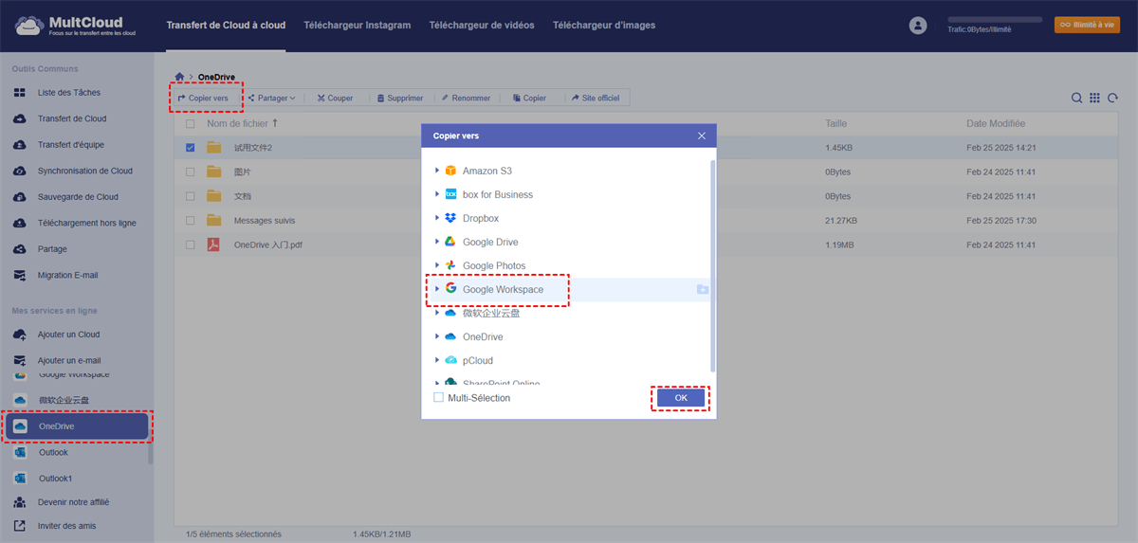The width and height of the screenshot is (1138, 543).
Task: Click the left sidebar scrollbar
Action: tap(151, 452)
